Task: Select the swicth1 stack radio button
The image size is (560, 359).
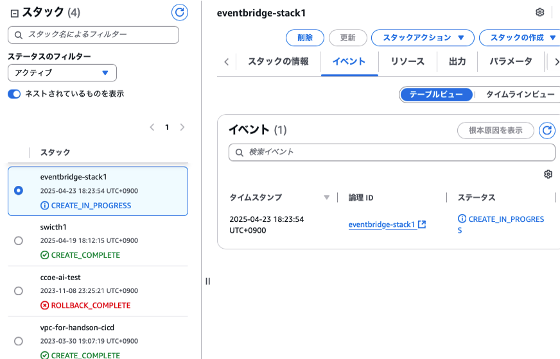Action: [18, 240]
